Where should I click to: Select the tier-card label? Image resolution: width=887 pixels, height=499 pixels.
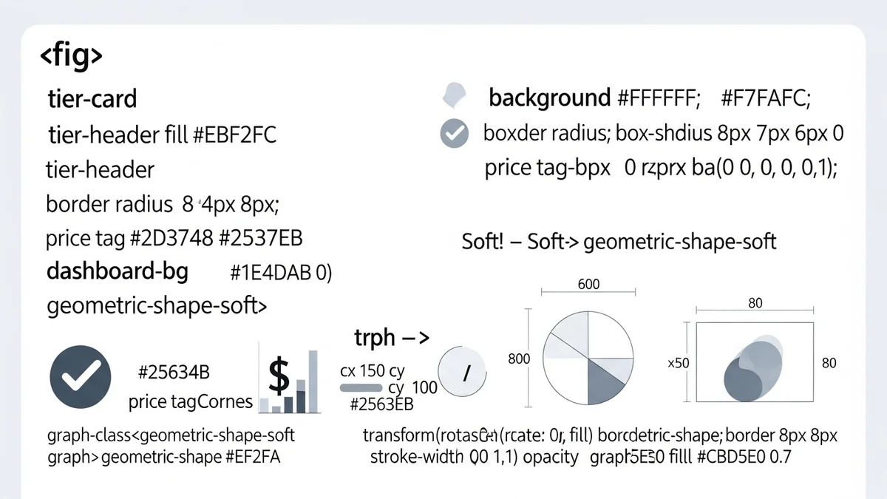point(92,98)
